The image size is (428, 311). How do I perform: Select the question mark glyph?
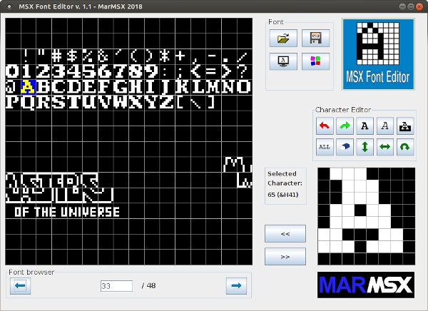245,72
